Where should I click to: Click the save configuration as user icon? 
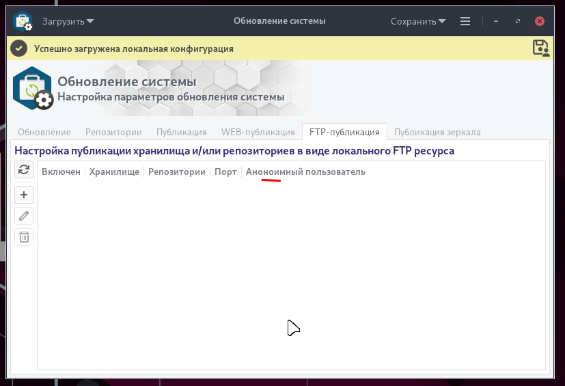[541, 48]
